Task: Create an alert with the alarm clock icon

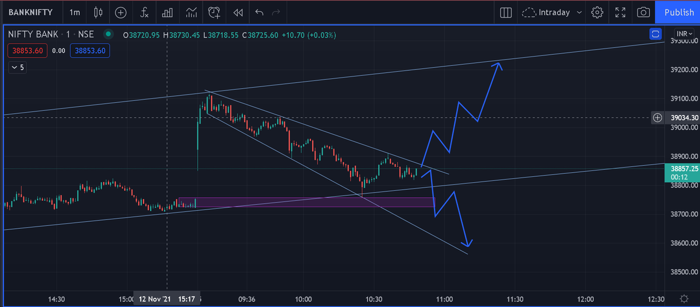Action: pyautogui.click(x=215, y=12)
